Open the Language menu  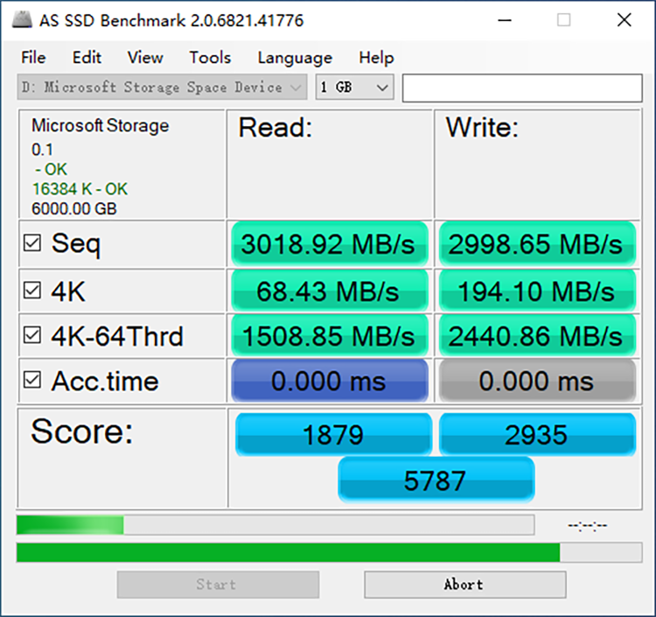(295, 58)
